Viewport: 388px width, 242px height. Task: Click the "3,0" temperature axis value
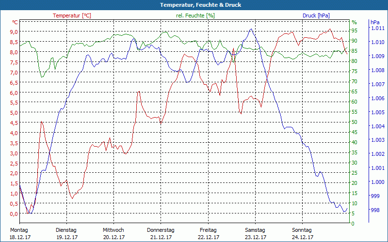tap(14, 153)
